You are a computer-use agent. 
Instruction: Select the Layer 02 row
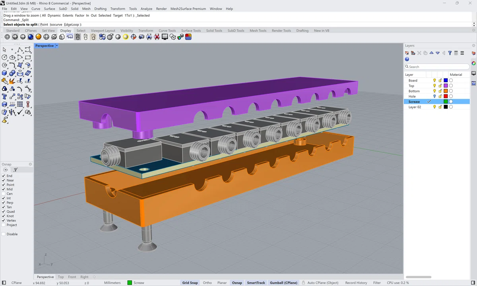tap(436, 107)
